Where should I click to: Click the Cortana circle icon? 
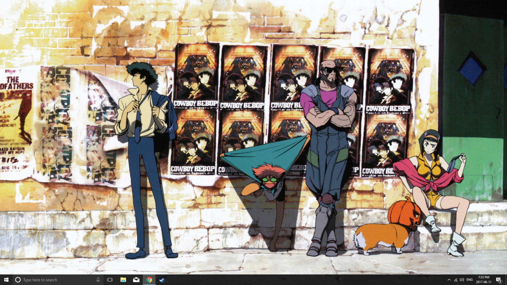pyautogui.click(x=18, y=280)
